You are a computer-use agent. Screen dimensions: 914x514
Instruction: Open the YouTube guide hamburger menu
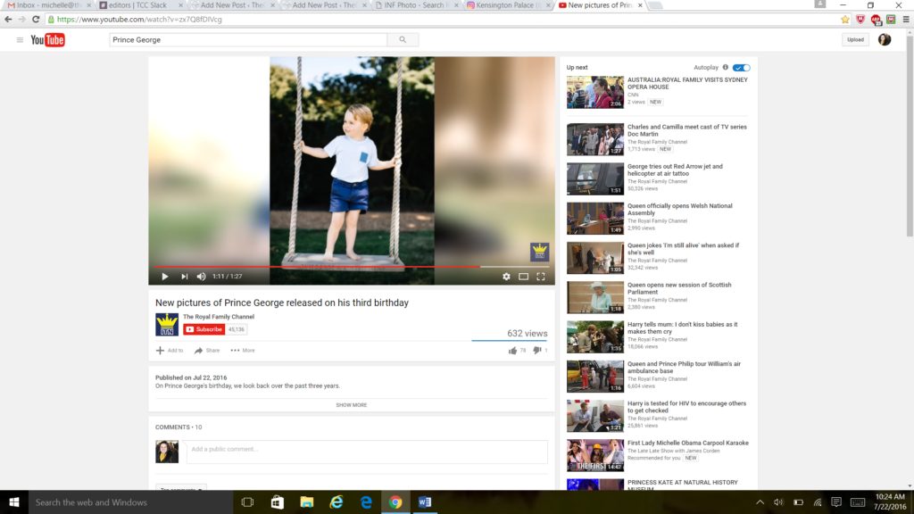20,40
